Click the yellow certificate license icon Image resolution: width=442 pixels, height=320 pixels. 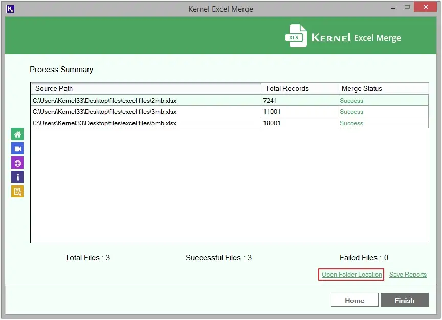click(x=17, y=192)
